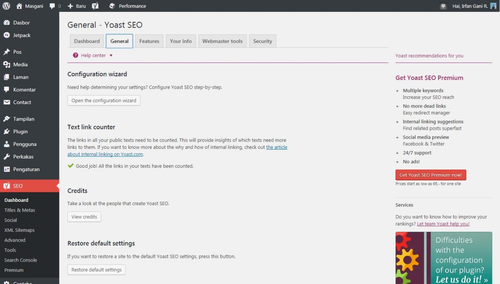The height and width of the screenshot is (284, 500).
Task: Click the 24/7 support text
Action: click(417, 153)
